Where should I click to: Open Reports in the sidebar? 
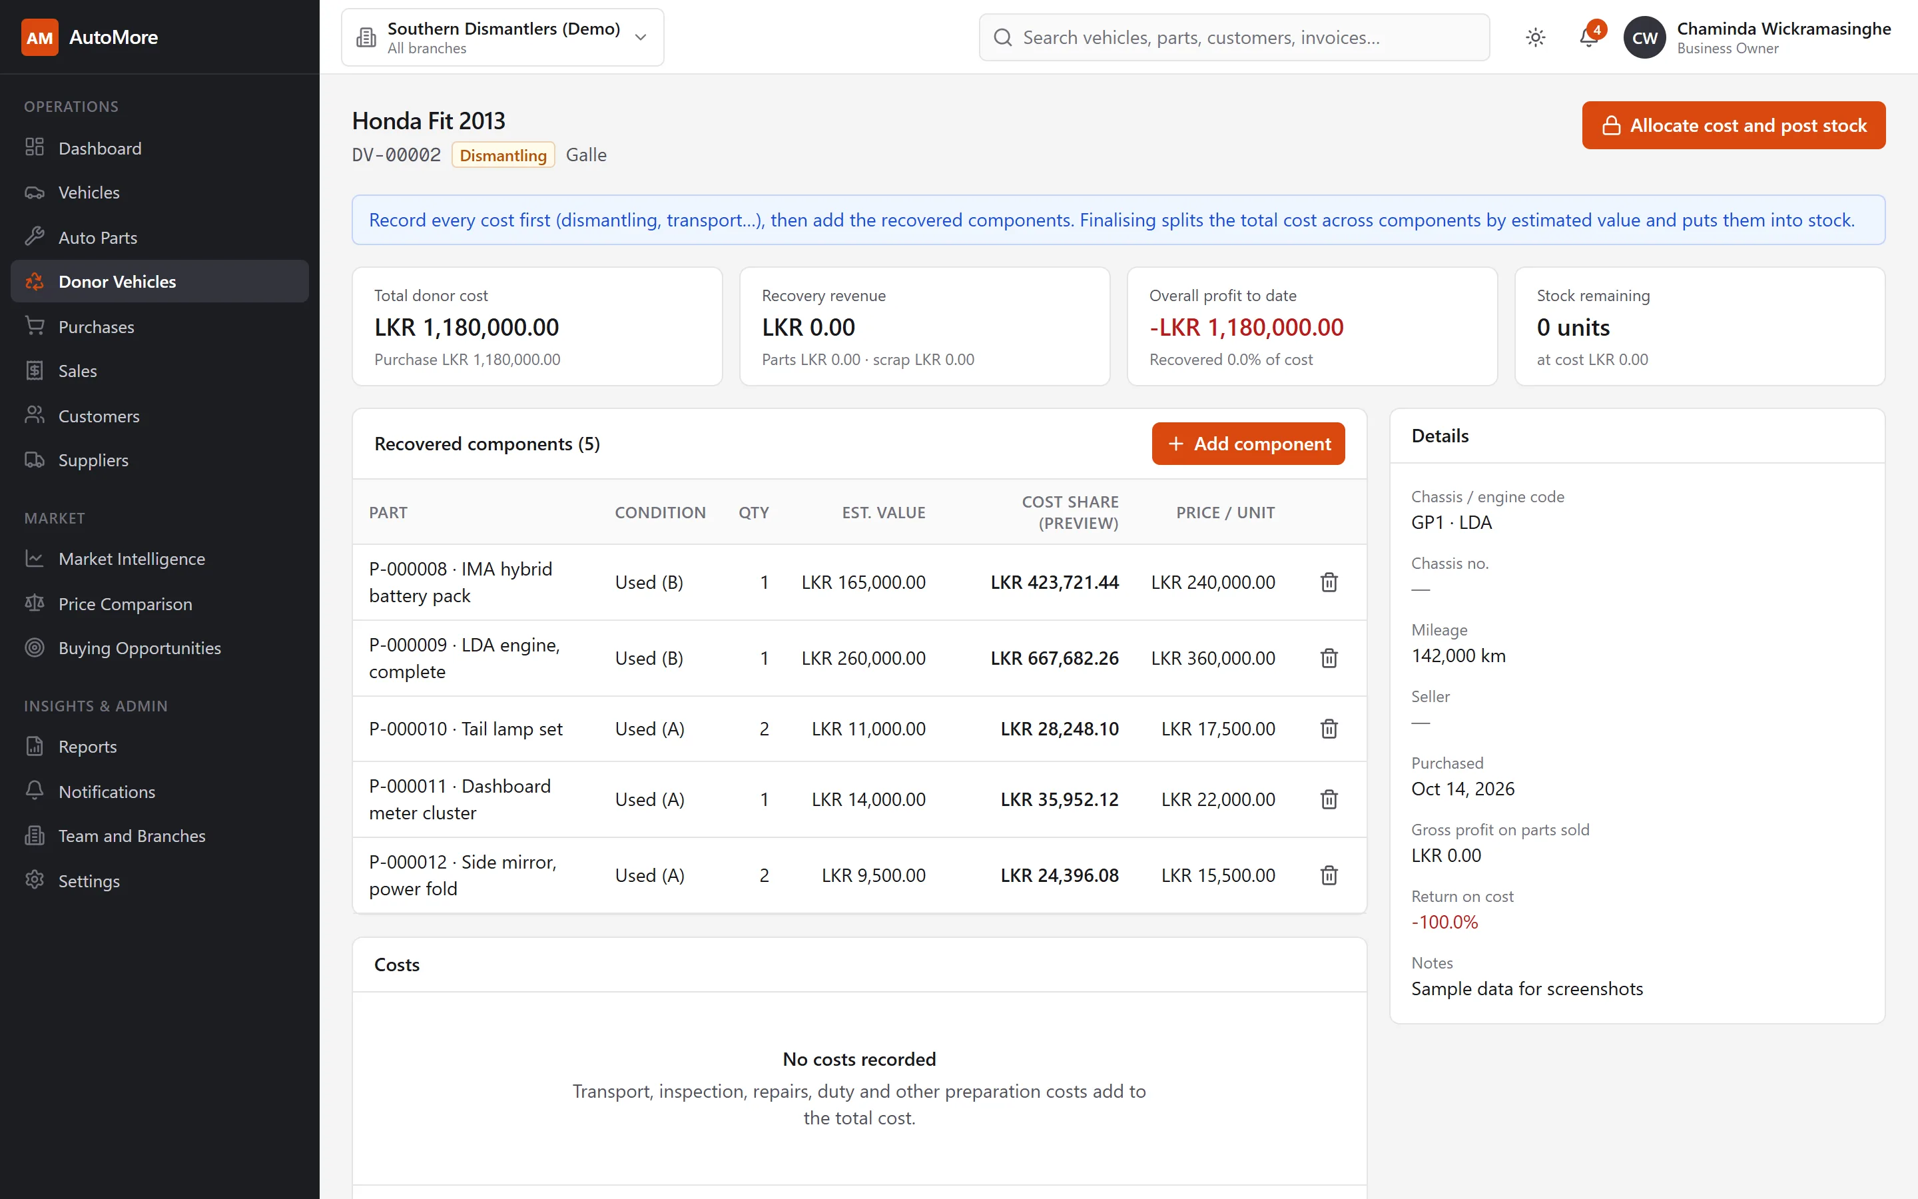[159, 747]
